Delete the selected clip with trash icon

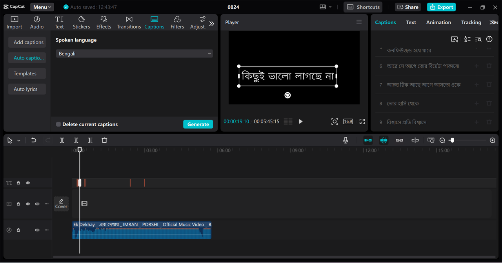tap(104, 140)
